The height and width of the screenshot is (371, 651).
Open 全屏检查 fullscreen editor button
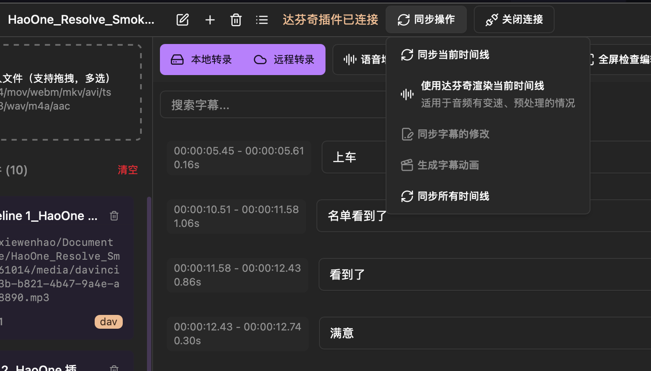[x=621, y=60]
